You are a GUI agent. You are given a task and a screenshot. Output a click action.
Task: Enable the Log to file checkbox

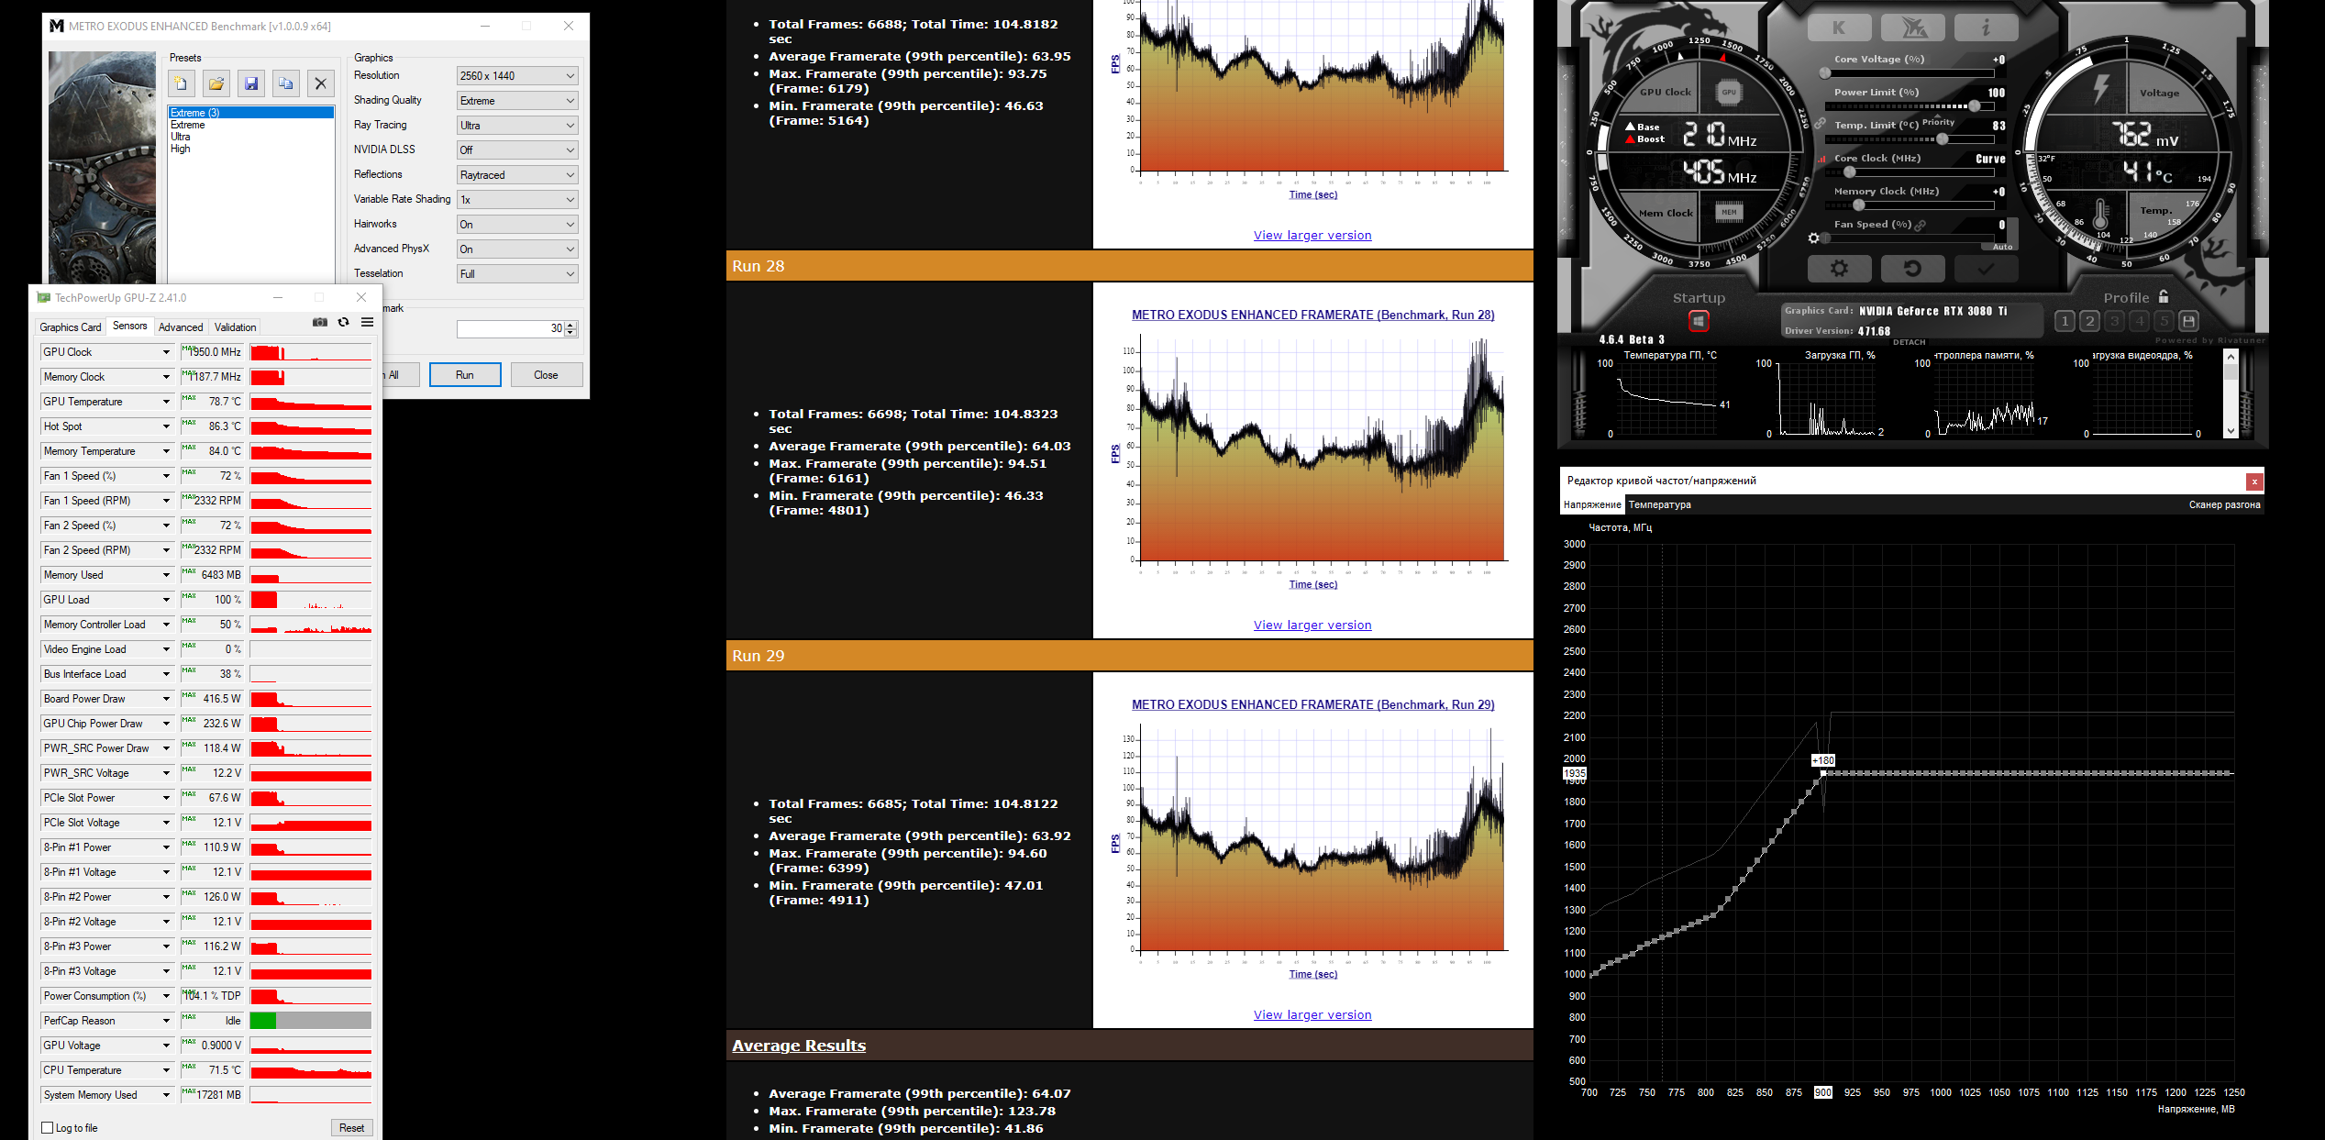[48, 1128]
